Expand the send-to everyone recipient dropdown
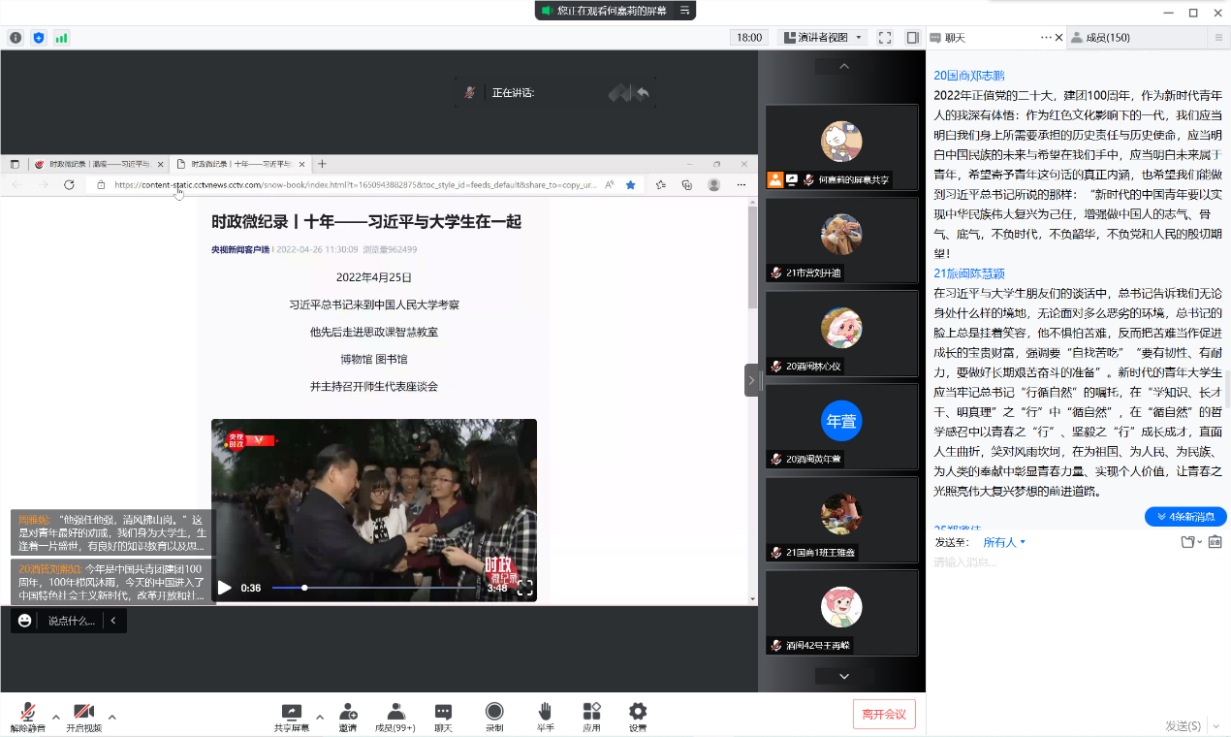Screen dimensions: 1231x737 (1004, 542)
